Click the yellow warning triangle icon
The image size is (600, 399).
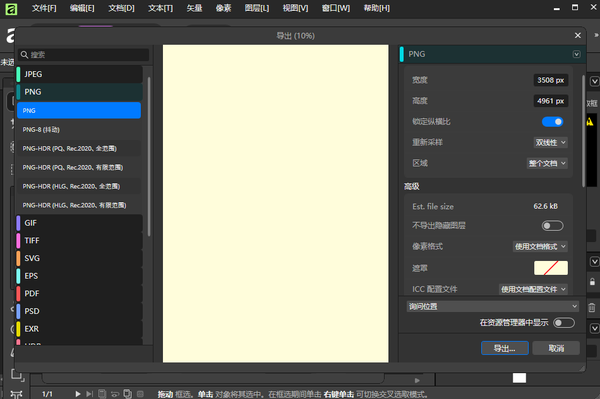click(x=590, y=122)
